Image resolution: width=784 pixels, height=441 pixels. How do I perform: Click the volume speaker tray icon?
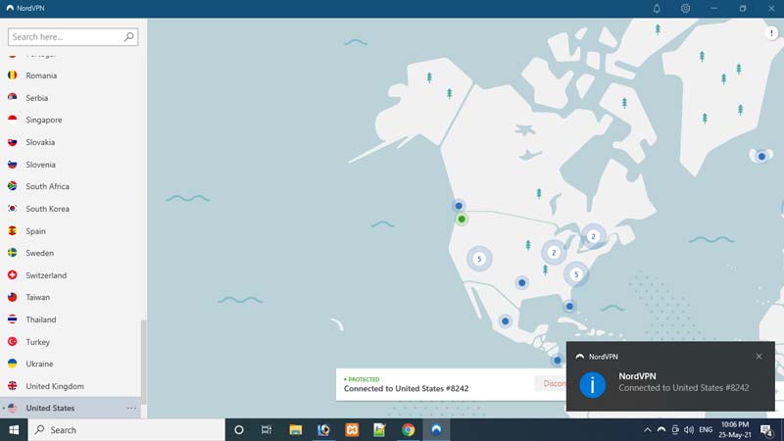click(689, 430)
